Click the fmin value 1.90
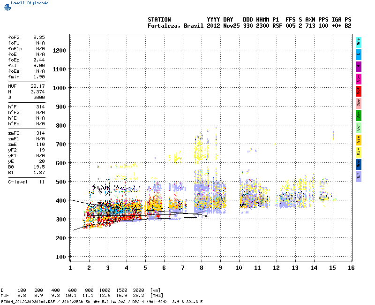Screen dimensions: 375x305 (x=39, y=77)
